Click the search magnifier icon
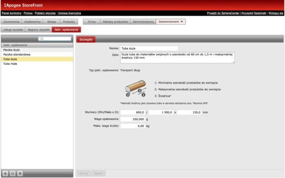Viewport: 285px width, 178px height. [x=41, y=38]
